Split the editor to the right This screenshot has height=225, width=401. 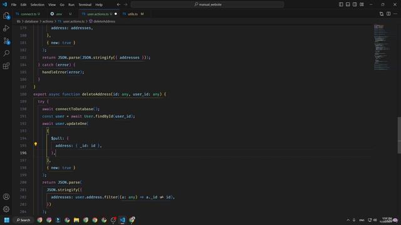tap(388, 14)
